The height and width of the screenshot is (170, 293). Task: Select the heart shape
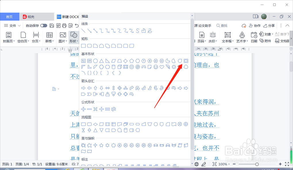(162, 67)
